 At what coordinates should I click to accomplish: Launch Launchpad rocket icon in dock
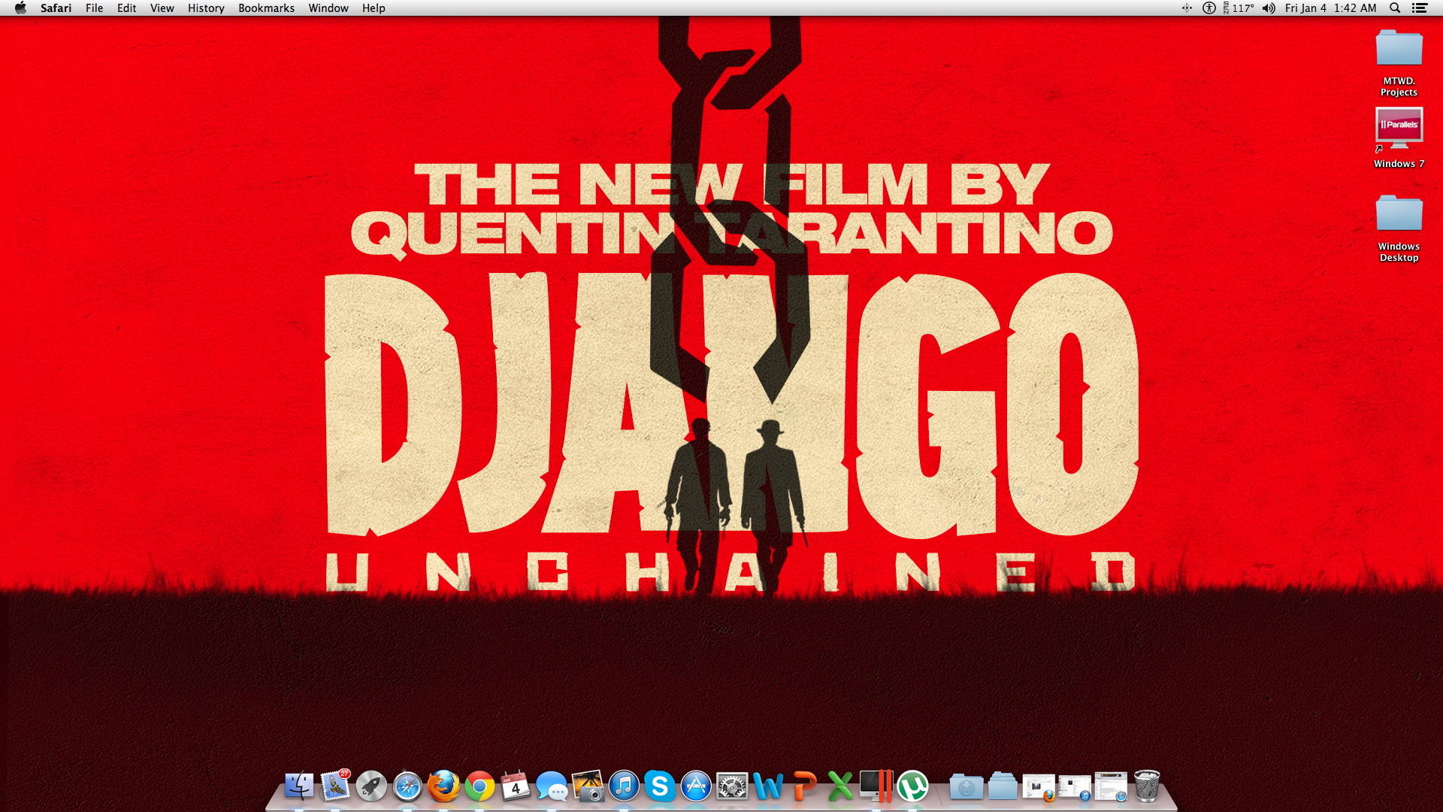pyautogui.click(x=371, y=786)
